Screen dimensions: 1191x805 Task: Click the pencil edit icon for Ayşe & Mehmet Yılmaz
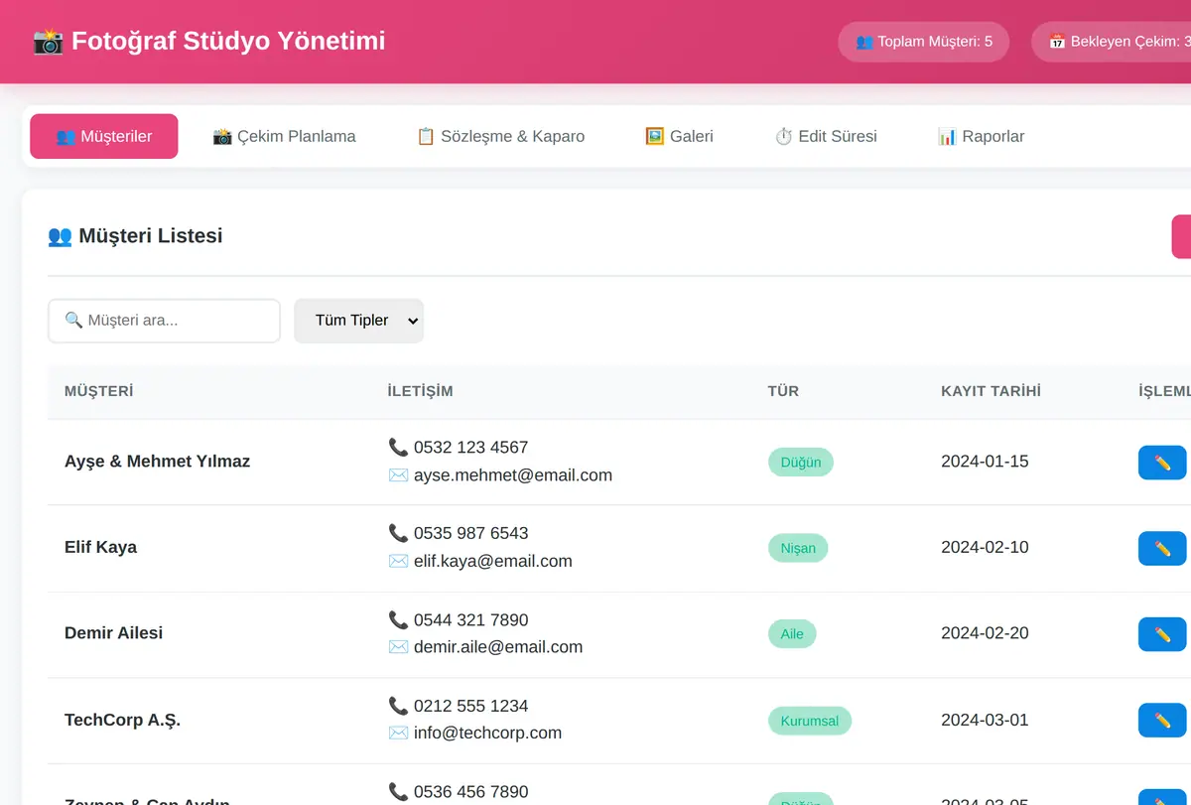(x=1162, y=463)
